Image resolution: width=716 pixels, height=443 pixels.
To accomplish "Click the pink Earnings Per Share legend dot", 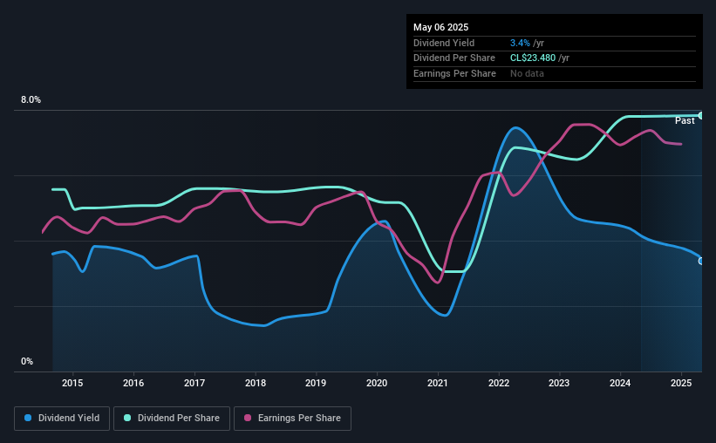I will coord(248,418).
